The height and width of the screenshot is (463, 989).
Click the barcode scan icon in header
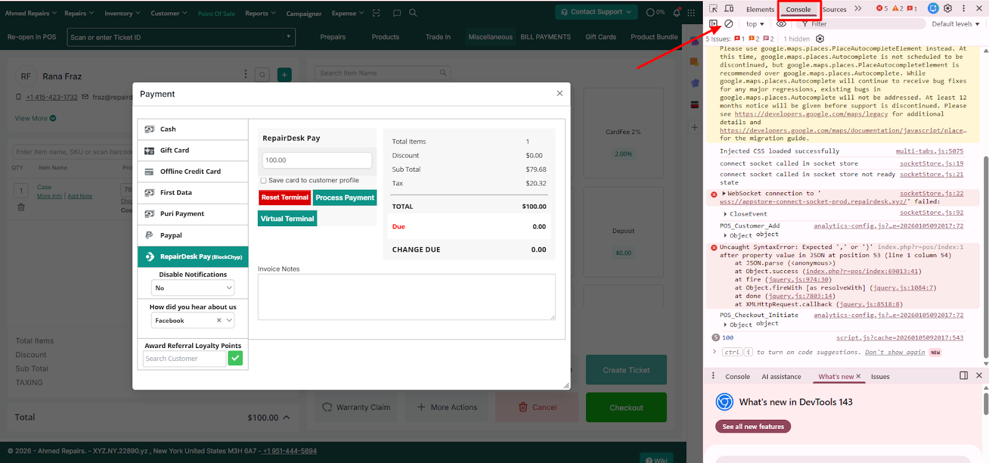click(x=376, y=13)
